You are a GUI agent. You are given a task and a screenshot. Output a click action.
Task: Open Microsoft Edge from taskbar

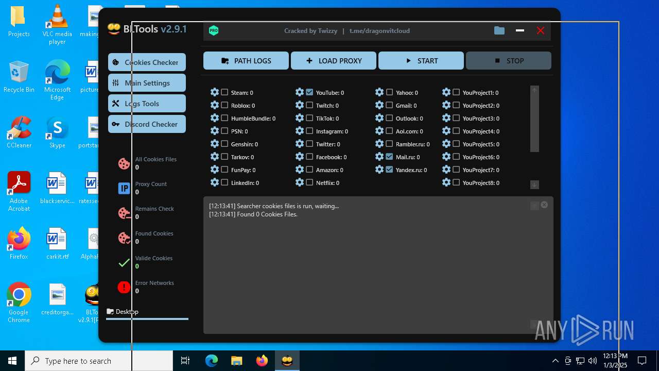[x=212, y=361]
